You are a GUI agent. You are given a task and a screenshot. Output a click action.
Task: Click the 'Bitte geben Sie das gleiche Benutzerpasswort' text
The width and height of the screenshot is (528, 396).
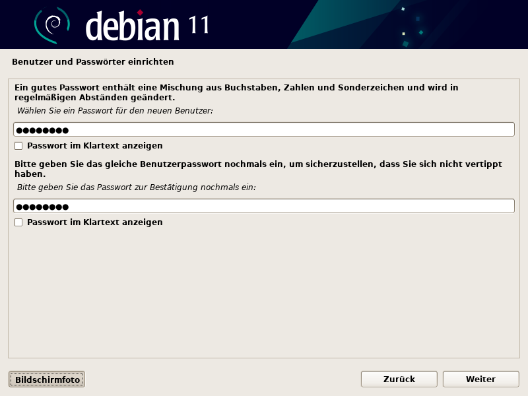tap(258, 169)
